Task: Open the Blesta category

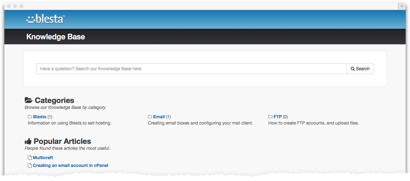Action: click(39, 116)
